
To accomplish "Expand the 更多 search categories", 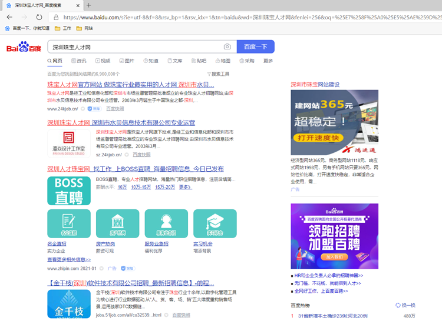I will click(x=268, y=61).
